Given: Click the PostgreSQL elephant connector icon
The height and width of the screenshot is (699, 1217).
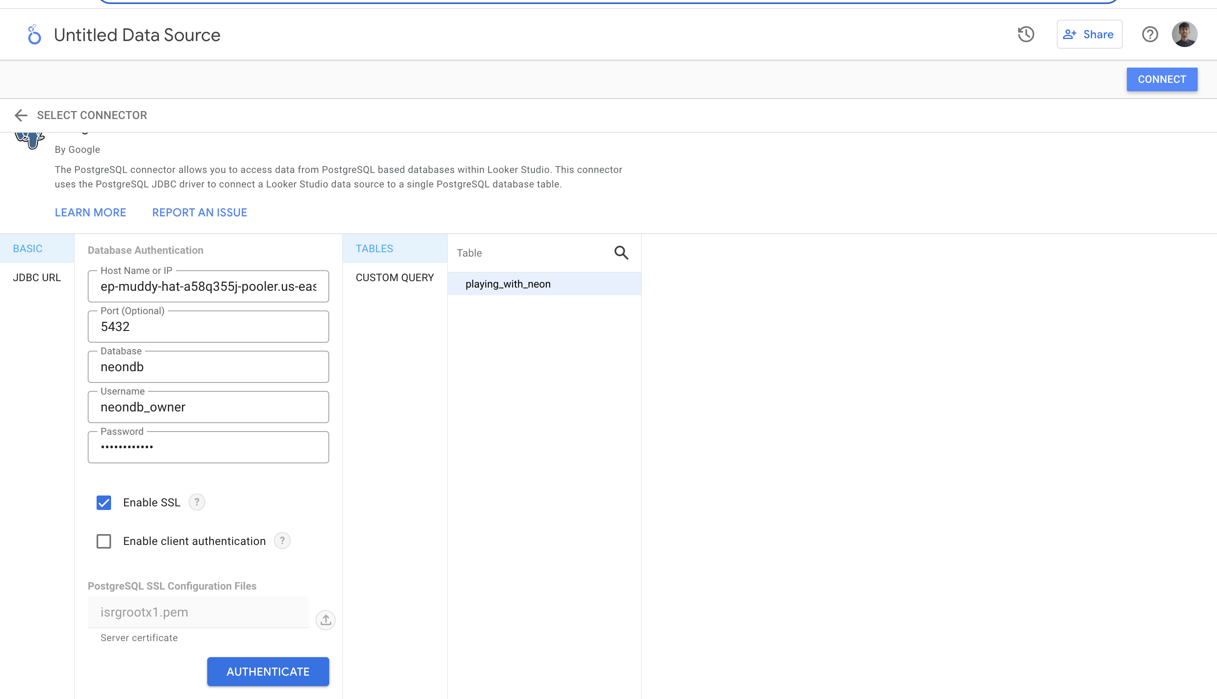Looking at the screenshot, I should pos(30,140).
